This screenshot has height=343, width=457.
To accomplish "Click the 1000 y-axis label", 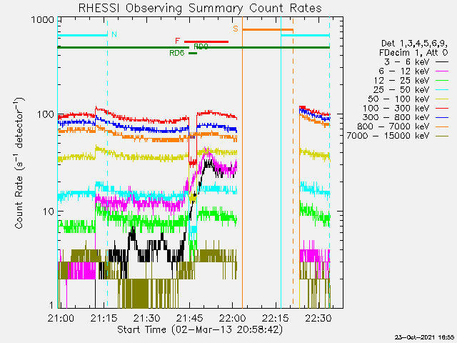I will pos(43,20).
